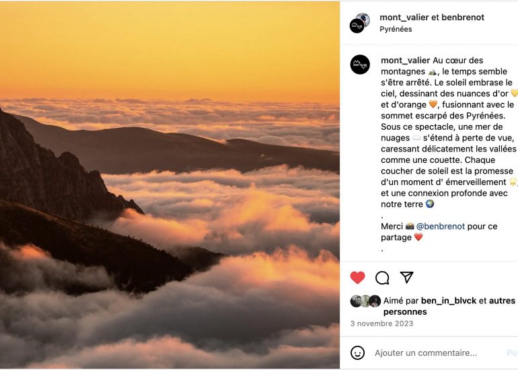Open the mont_valier avatar beside the caption

(x=360, y=65)
